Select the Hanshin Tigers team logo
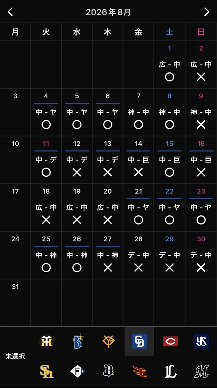 [46, 341]
